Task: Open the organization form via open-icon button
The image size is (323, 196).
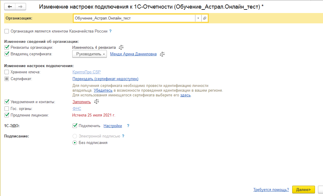Action: 205,18
